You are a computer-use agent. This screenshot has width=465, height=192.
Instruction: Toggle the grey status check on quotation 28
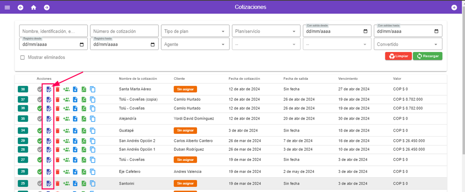(40, 149)
